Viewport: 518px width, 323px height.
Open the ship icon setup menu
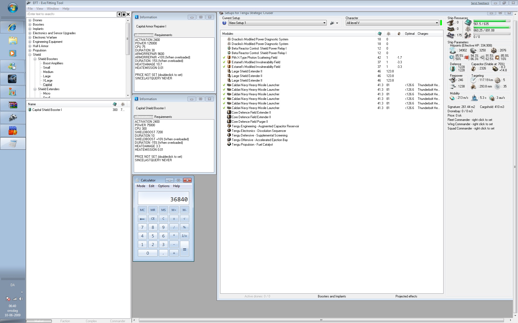tap(334, 23)
